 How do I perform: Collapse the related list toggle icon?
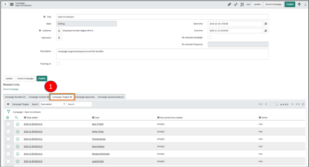point(303,104)
